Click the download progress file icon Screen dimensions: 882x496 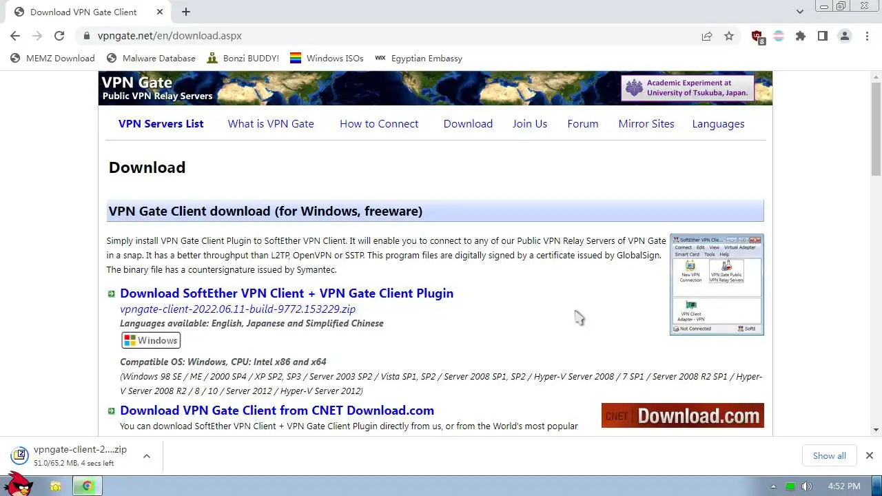coord(20,455)
